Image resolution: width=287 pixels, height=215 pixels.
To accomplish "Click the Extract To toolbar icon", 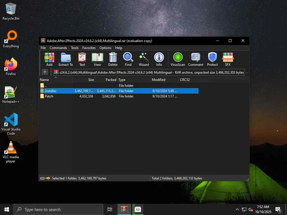I will click(66, 59).
